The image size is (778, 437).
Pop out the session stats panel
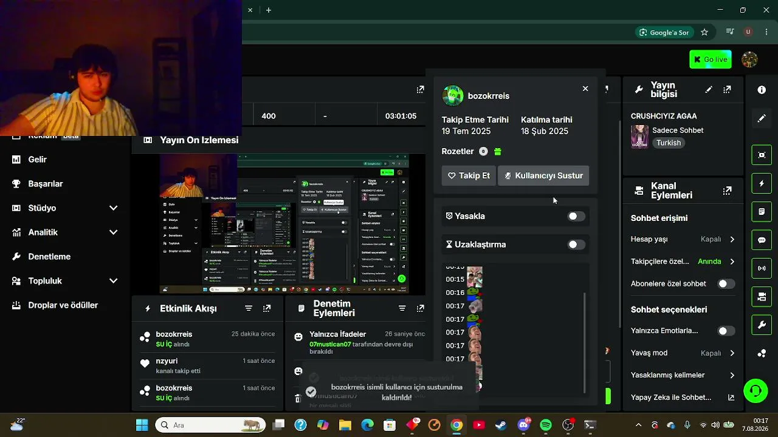pyautogui.click(x=420, y=90)
